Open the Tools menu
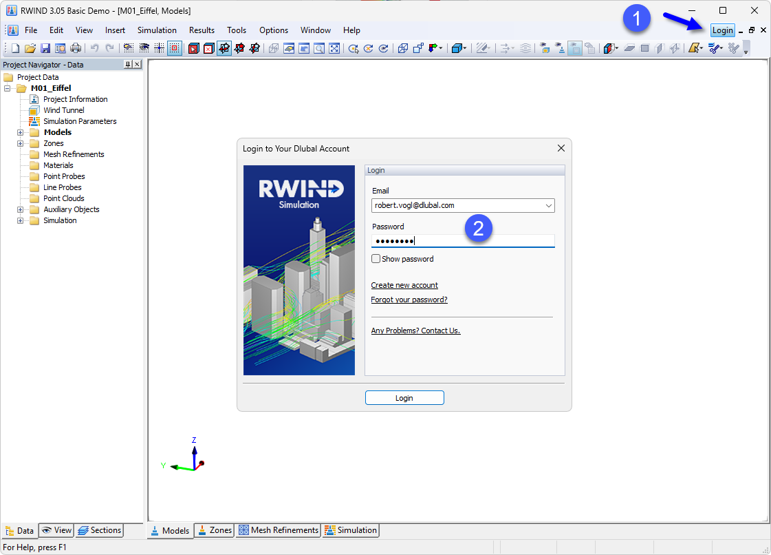Screen dimensions: 771x555 (237, 30)
